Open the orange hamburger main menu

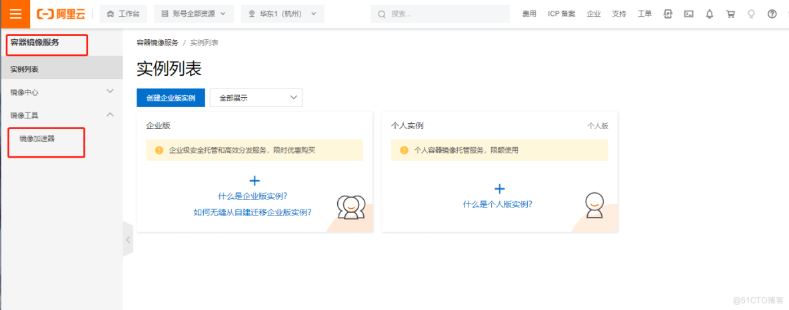point(15,14)
